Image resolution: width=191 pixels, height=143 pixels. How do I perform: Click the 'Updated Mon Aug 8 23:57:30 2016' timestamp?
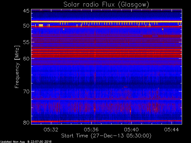(26, 142)
